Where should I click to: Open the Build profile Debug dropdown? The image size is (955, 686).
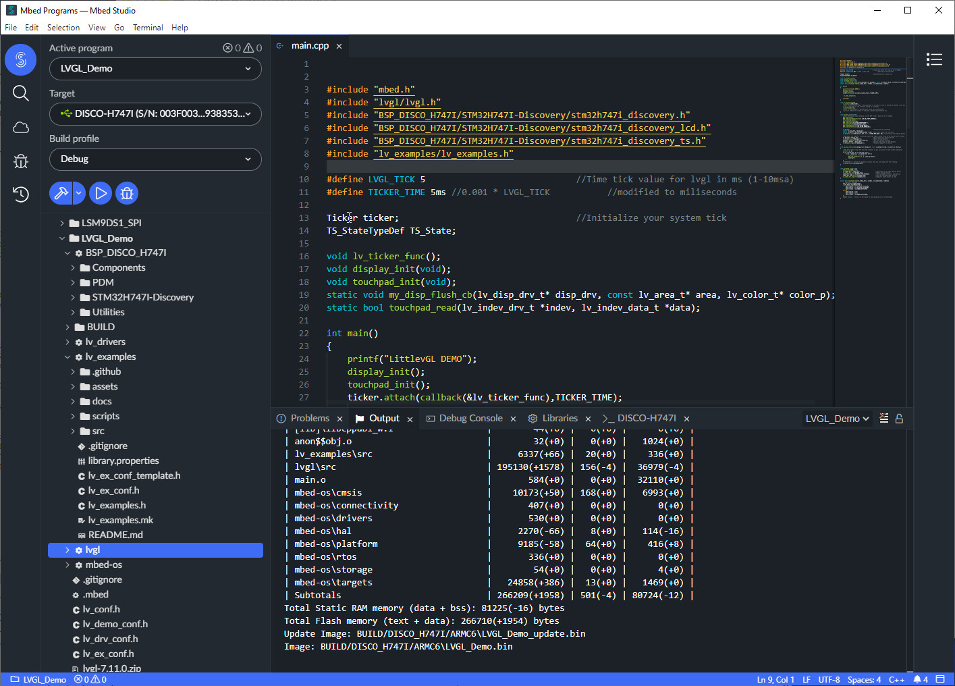[x=155, y=159]
